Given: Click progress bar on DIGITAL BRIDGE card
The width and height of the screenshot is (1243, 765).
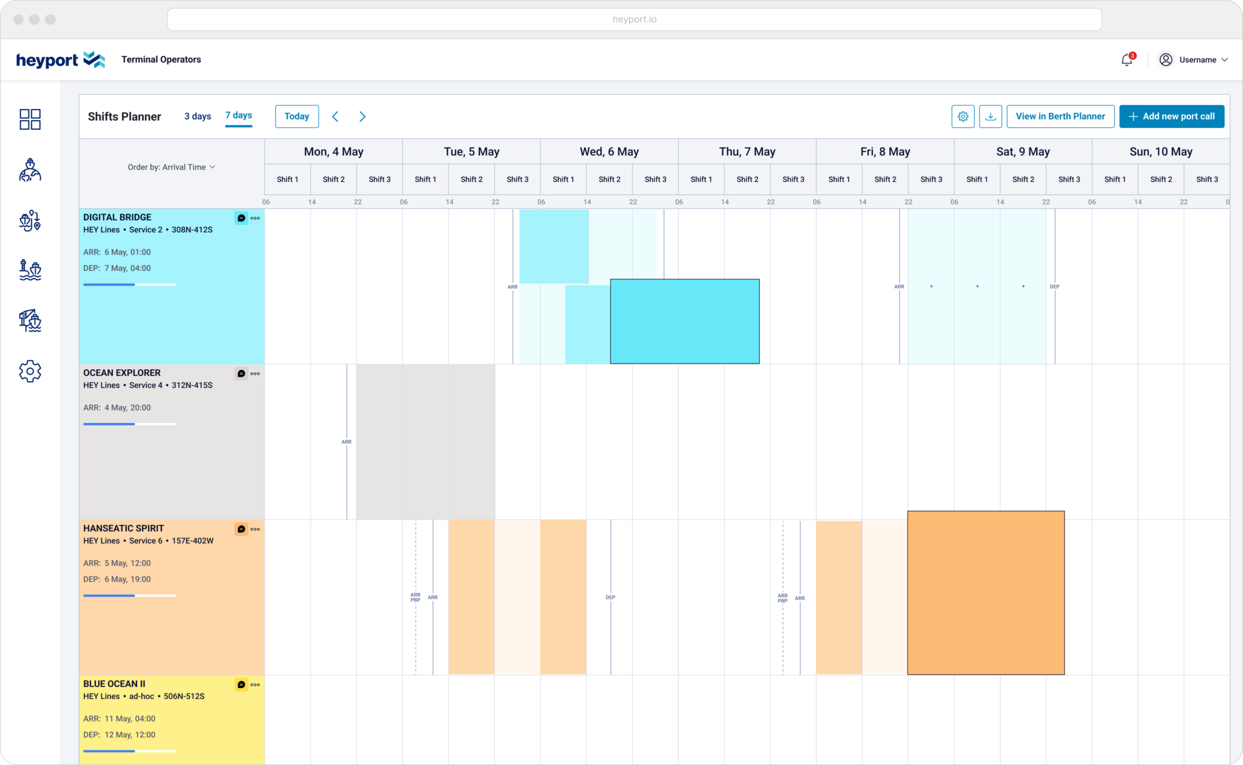Looking at the screenshot, I should click(129, 284).
